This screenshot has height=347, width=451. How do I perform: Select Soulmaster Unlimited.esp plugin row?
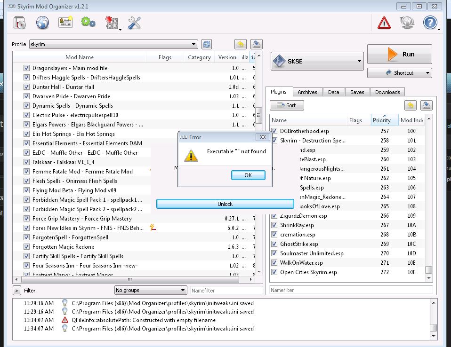coord(347,253)
